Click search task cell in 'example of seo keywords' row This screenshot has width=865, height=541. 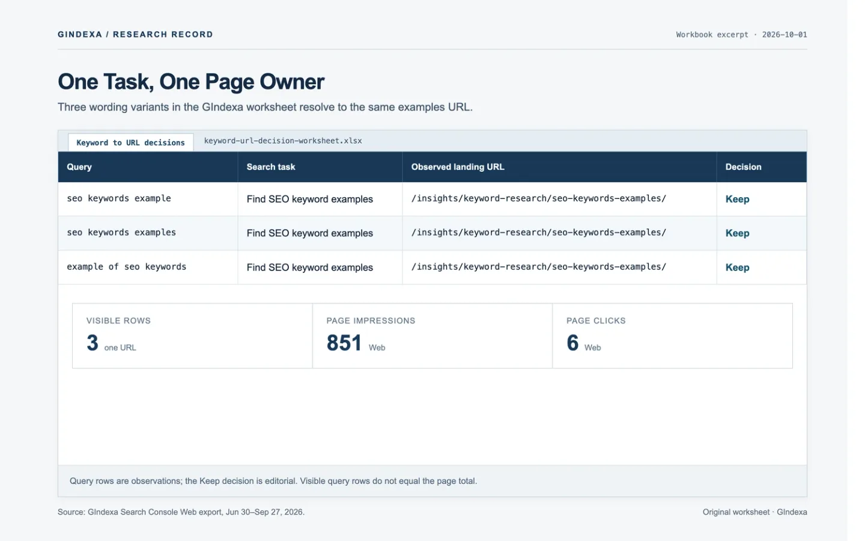(320, 267)
